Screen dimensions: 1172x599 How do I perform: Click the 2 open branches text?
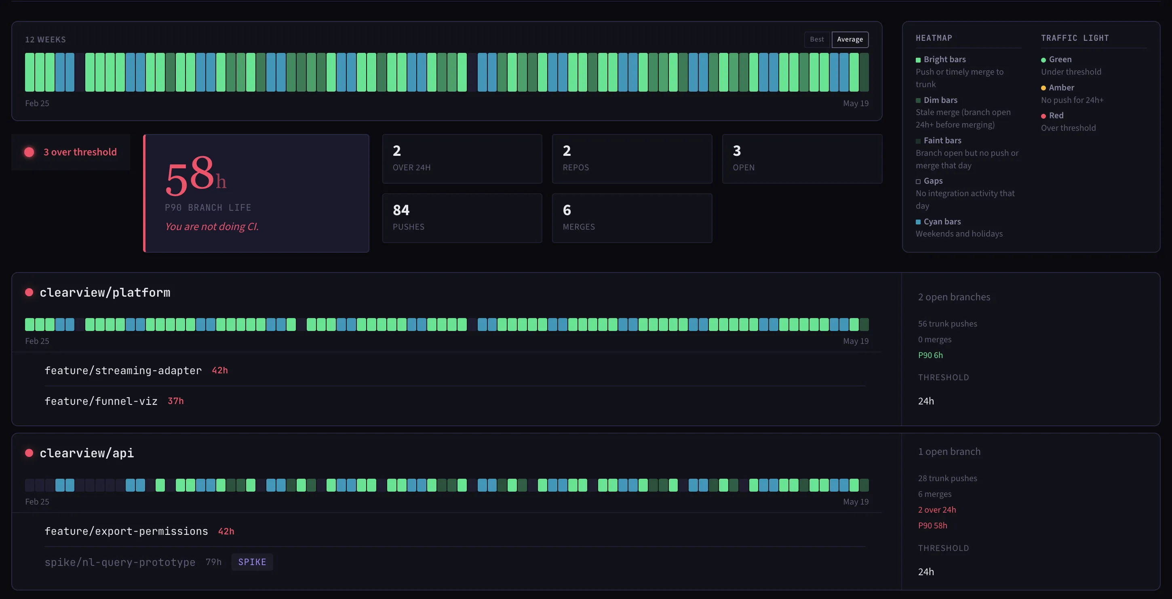coord(954,297)
